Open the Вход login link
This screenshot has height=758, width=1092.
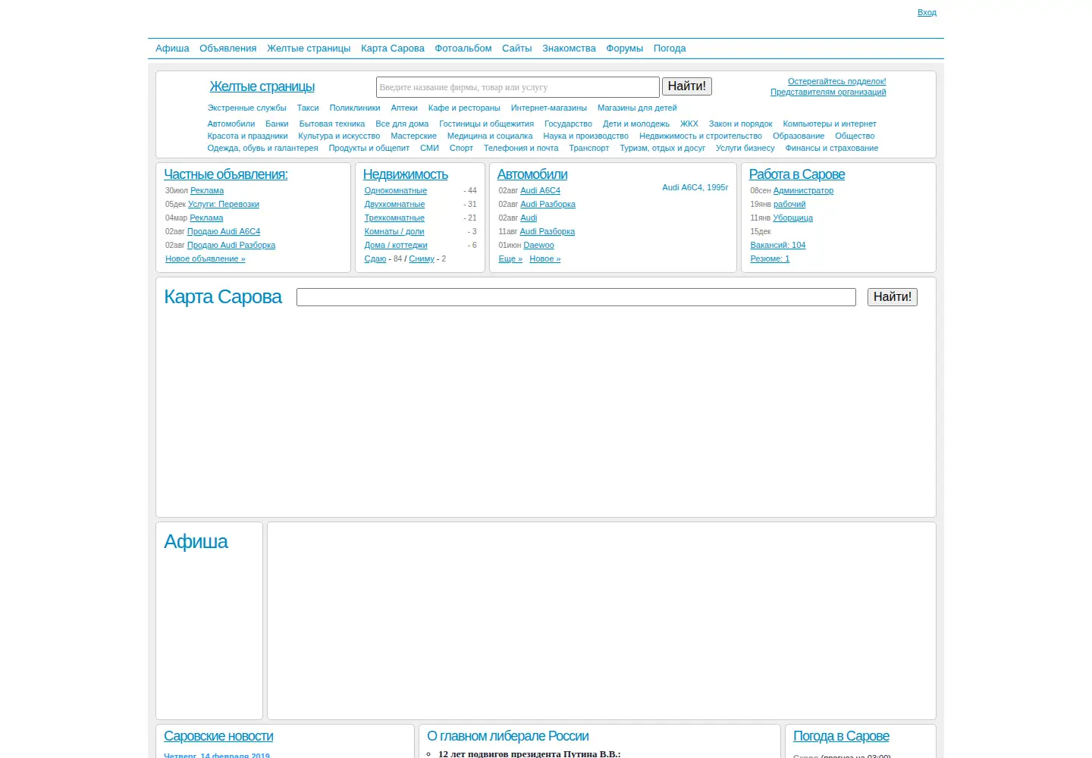927,12
